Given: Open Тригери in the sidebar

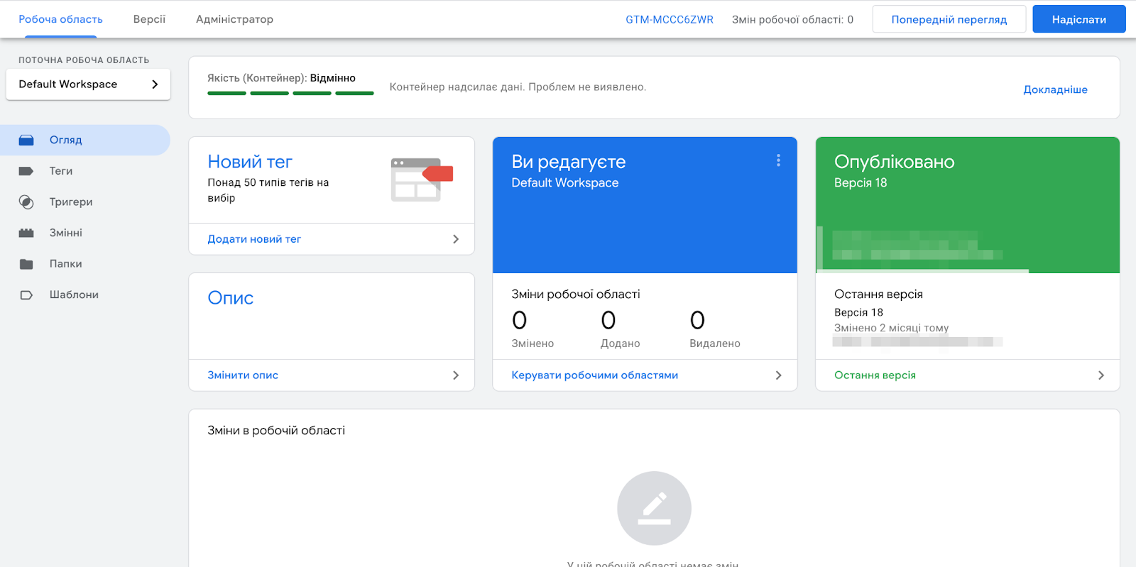Looking at the screenshot, I should 85,202.
